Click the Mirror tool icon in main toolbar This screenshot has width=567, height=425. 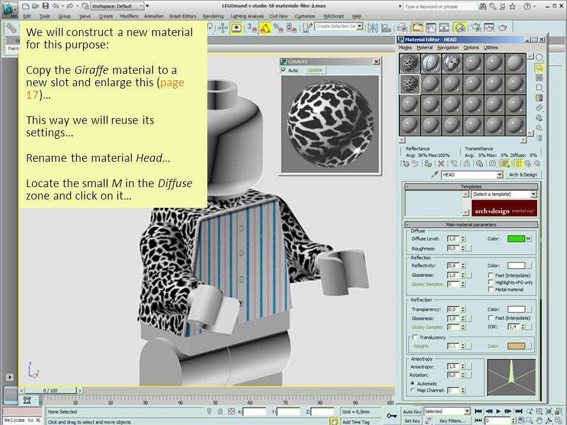click(373, 28)
